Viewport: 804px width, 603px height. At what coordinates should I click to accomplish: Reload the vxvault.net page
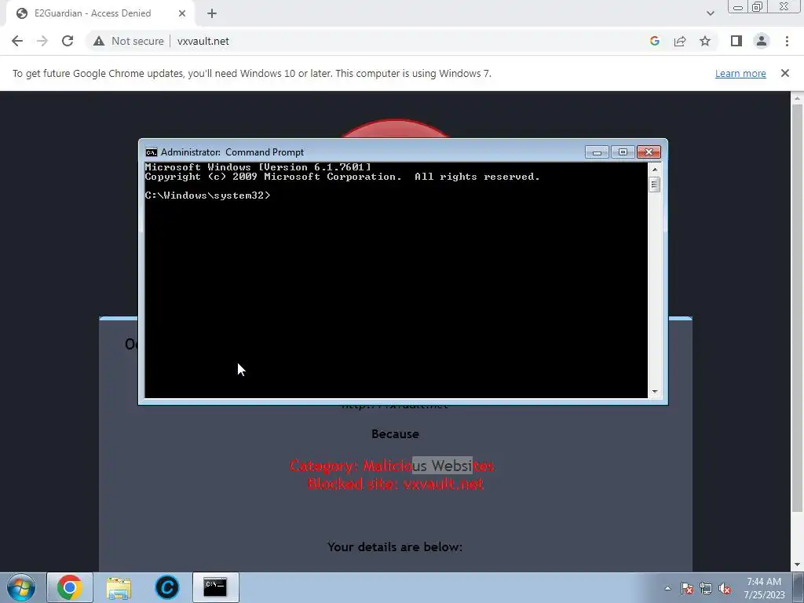(x=68, y=41)
